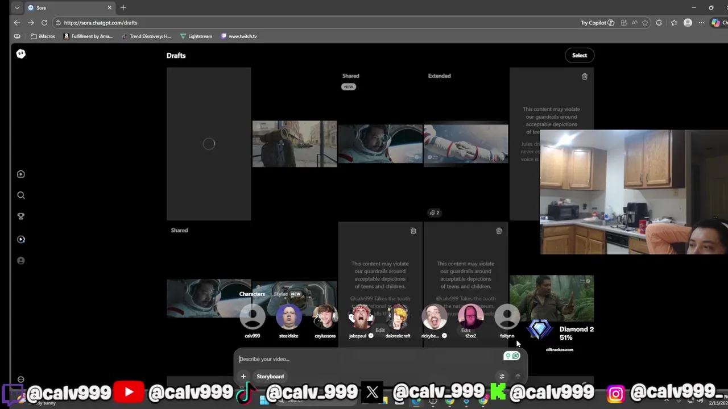Screen dimensions: 728x409
Task: Click the Edit button near jakepaul
Action: point(380,330)
